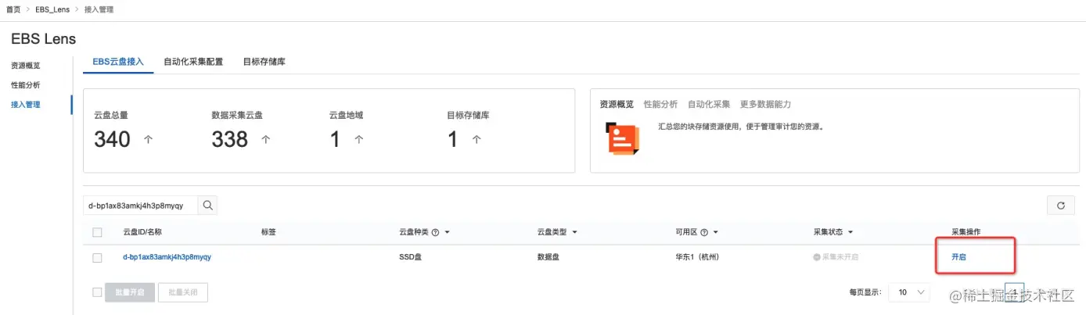This screenshot has width=1086, height=315.
Task: Click the 数据盘 cell
Action: (x=548, y=257)
